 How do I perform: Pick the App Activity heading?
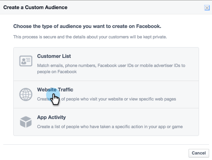pyautogui.click(x=51, y=117)
